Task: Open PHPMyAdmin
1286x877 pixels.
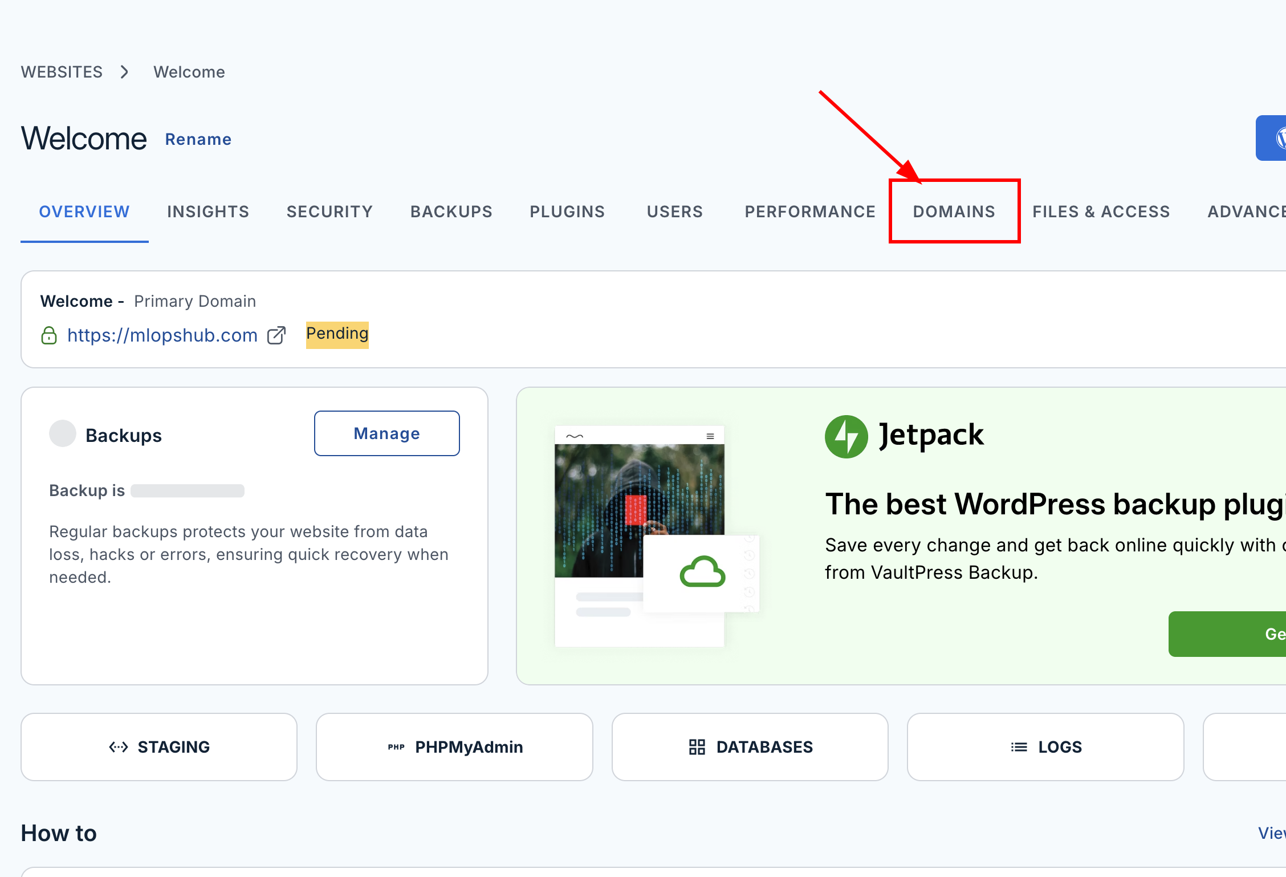Action: coord(454,747)
